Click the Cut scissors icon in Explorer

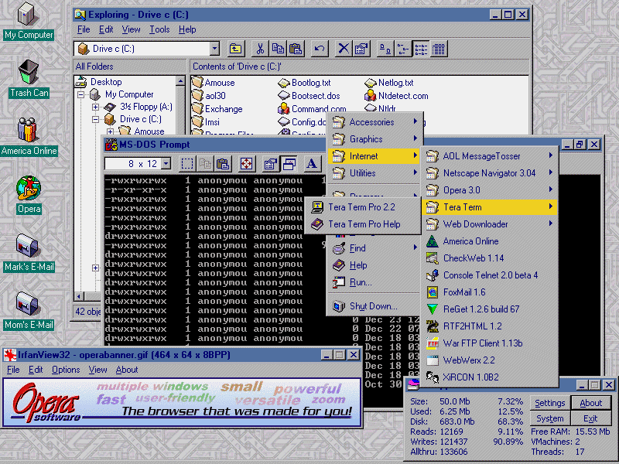coord(260,49)
